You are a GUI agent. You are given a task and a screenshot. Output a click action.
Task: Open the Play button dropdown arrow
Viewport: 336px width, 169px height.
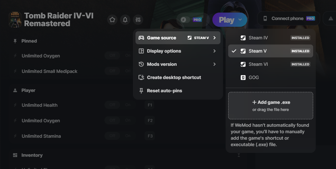(240, 20)
